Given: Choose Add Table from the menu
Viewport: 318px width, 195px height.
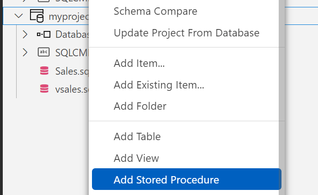Looking at the screenshot, I should 137,136.
